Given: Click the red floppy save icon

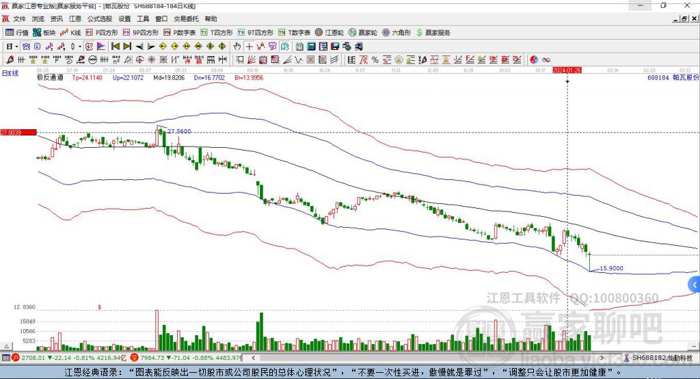Looking at the screenshot, I should tap(335, 47).
